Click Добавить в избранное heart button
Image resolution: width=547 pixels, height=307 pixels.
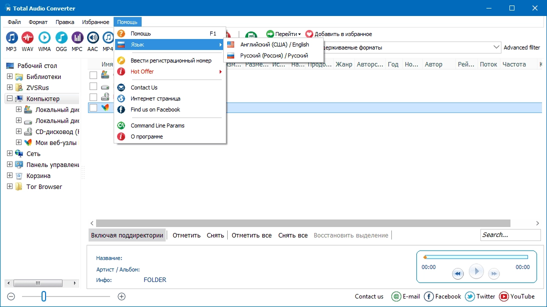(338, 34)
